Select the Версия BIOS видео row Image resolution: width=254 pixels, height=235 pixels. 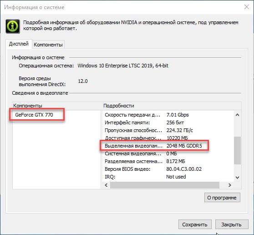click(x=168, y=169)
